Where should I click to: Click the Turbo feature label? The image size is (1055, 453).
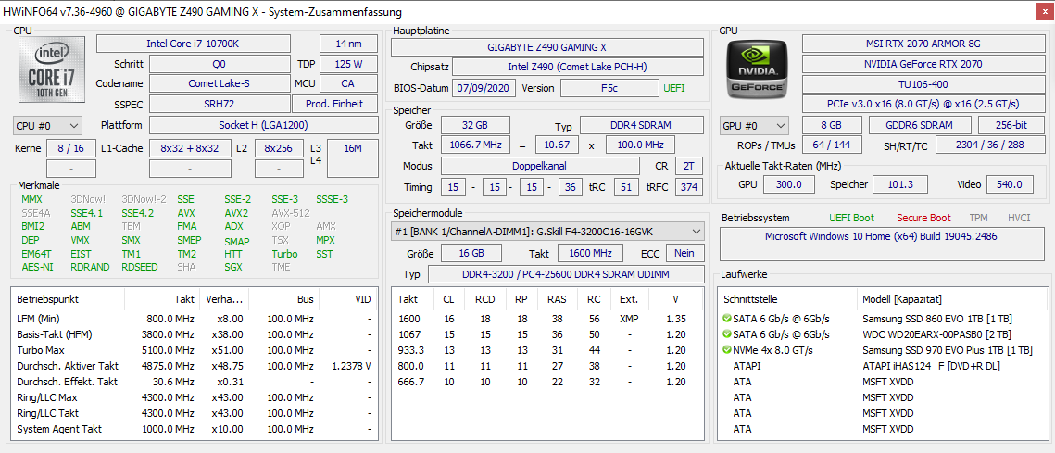click(x=284, y=254)
